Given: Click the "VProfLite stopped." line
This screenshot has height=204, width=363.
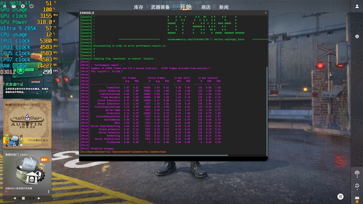Looking at the screenshot, I should pyautogui.click(x=103, y=149).
